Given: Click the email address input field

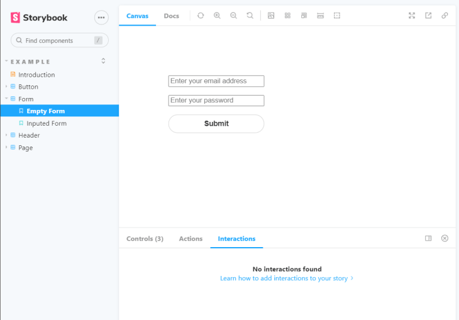Looking at the screenshot, I should [x=216, y=81].
